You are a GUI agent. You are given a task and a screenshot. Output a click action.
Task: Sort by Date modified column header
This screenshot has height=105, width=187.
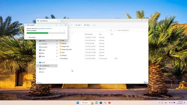click(89, 34)
